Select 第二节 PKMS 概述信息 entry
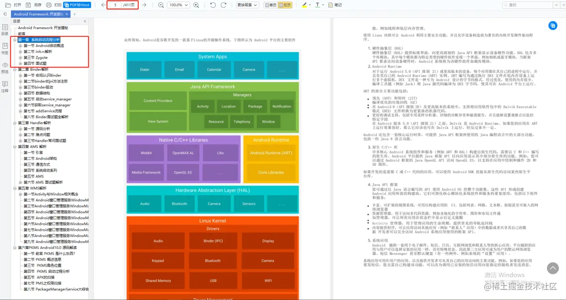 click(42, 259)
